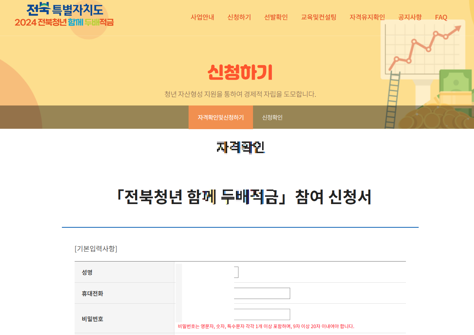474x335 pixels.
Task: Click the large orange 신청하기 banner heading
Action: 240,72
